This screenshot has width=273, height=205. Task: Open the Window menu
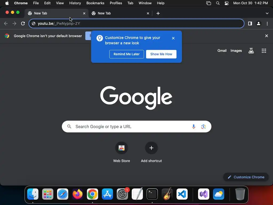145,3
